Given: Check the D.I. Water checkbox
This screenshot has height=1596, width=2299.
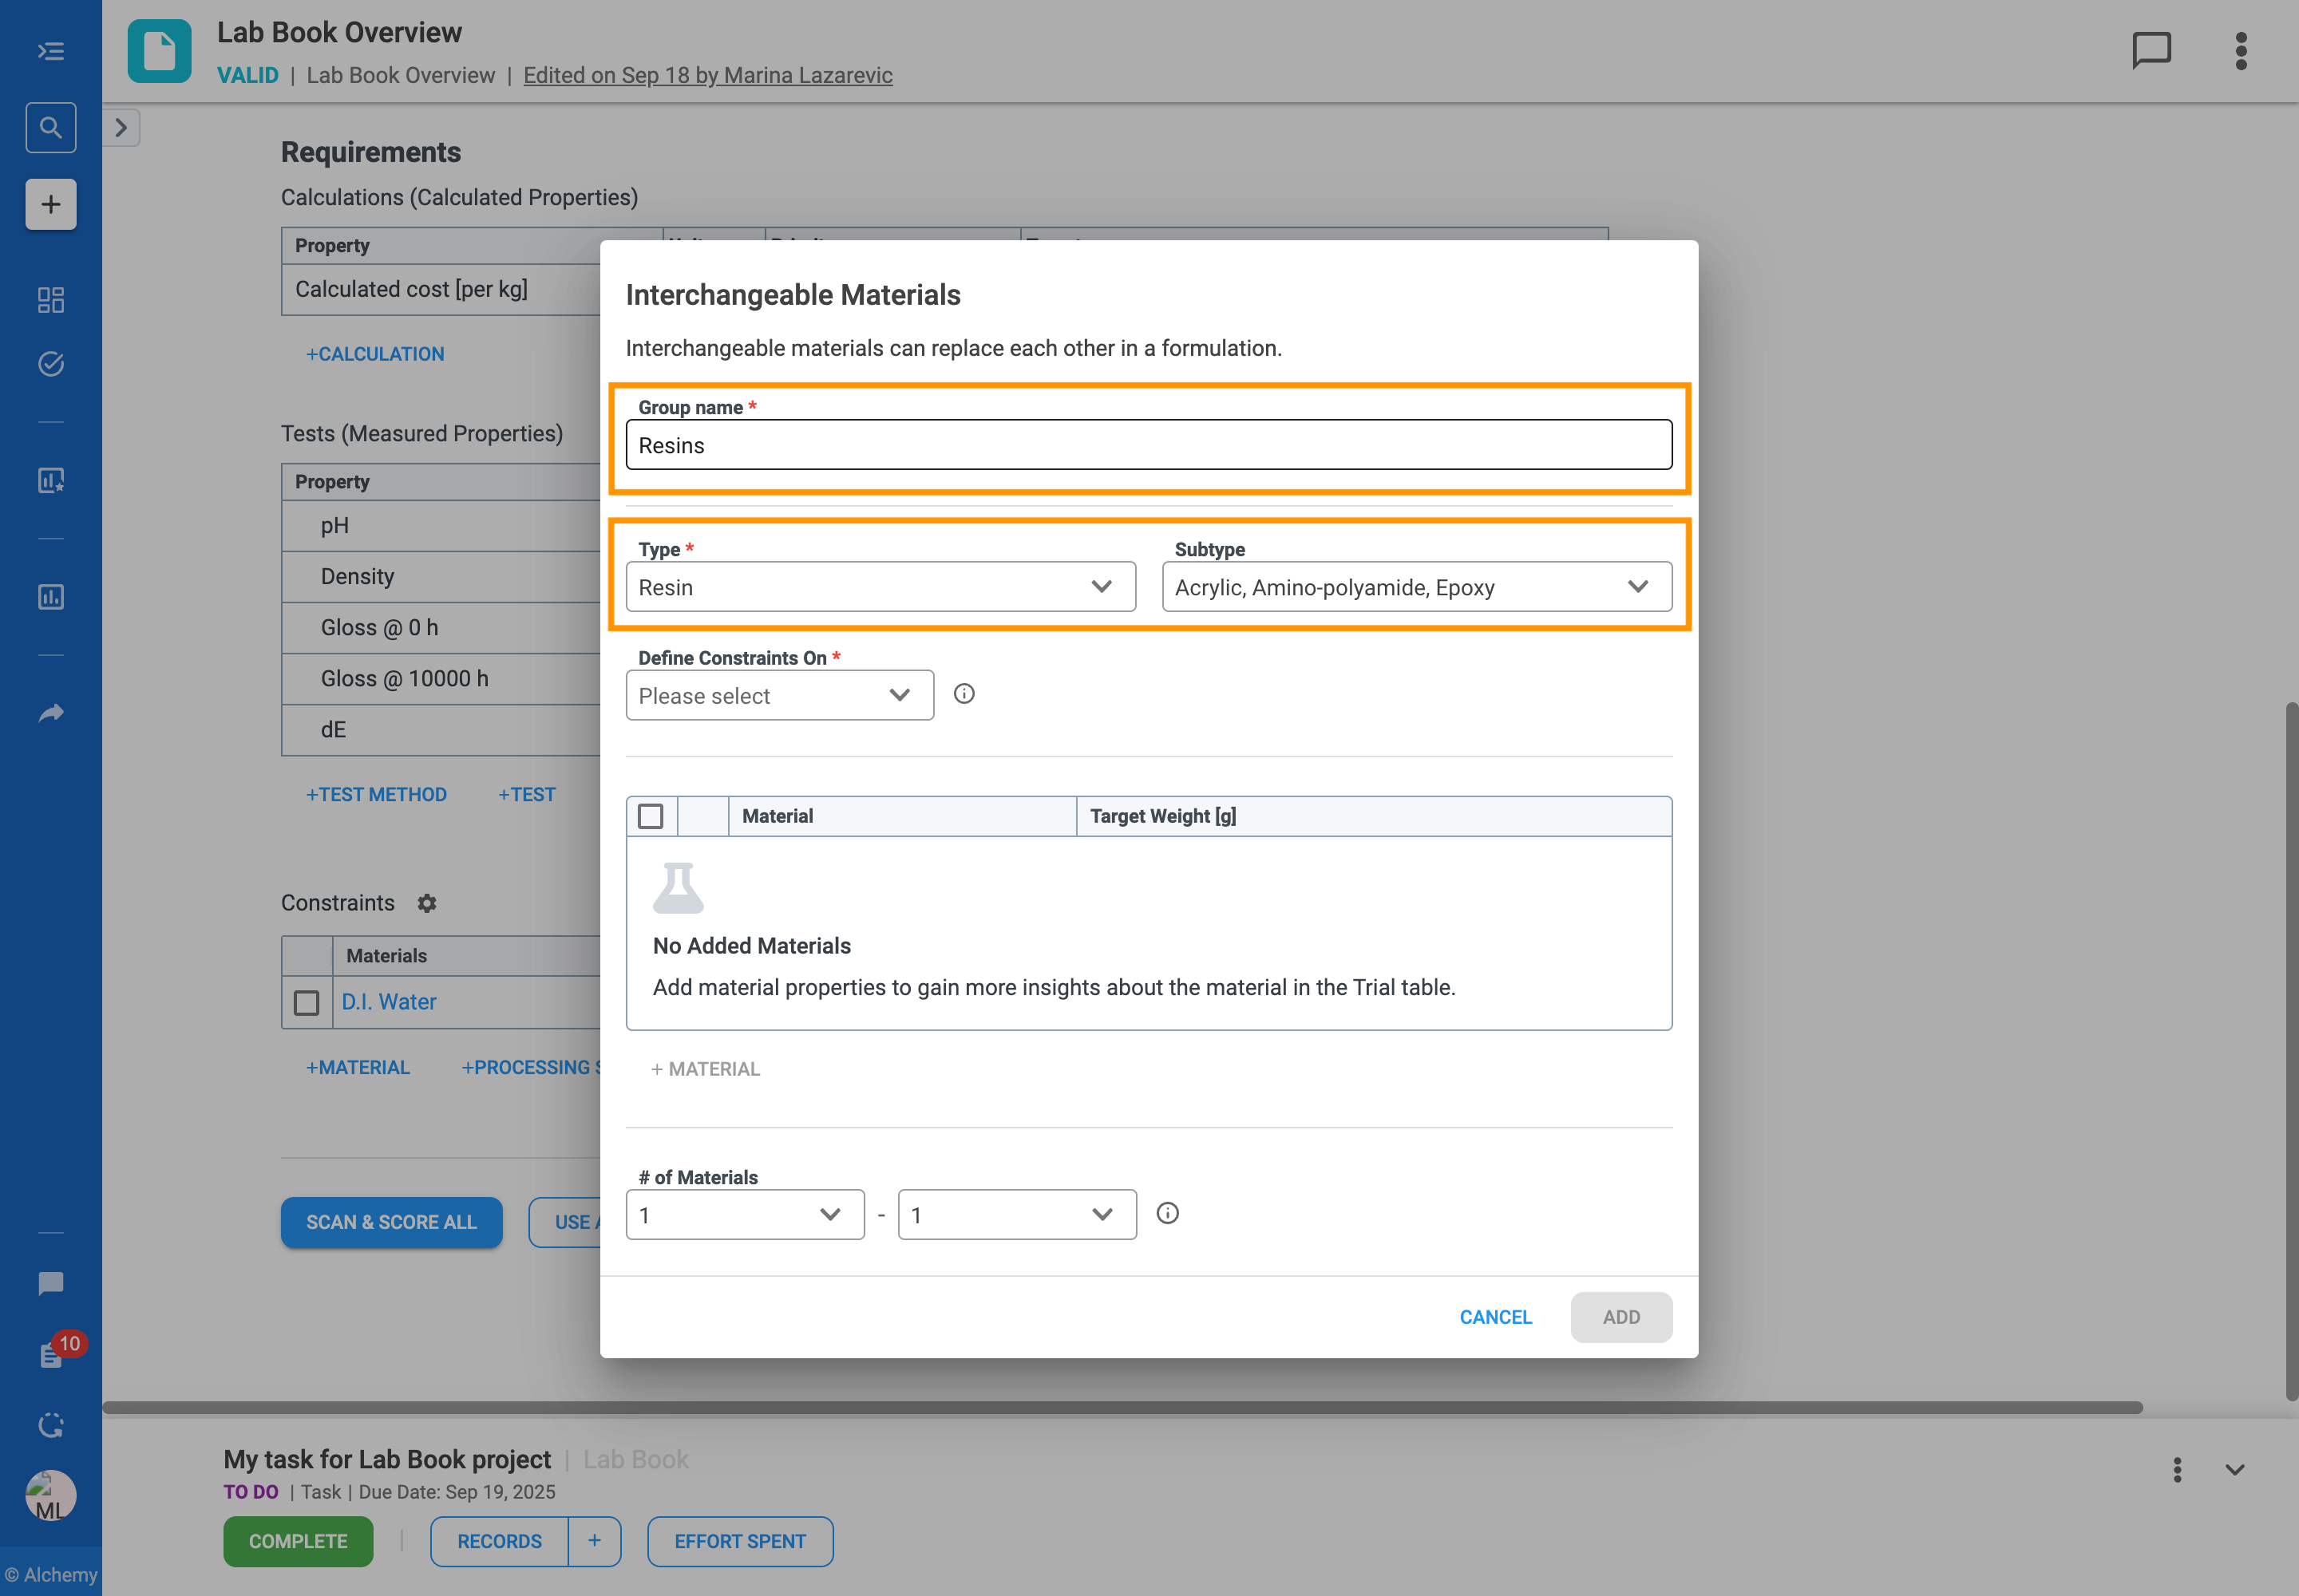Looking at the screenshot, I should click(x=306, y=1002).
